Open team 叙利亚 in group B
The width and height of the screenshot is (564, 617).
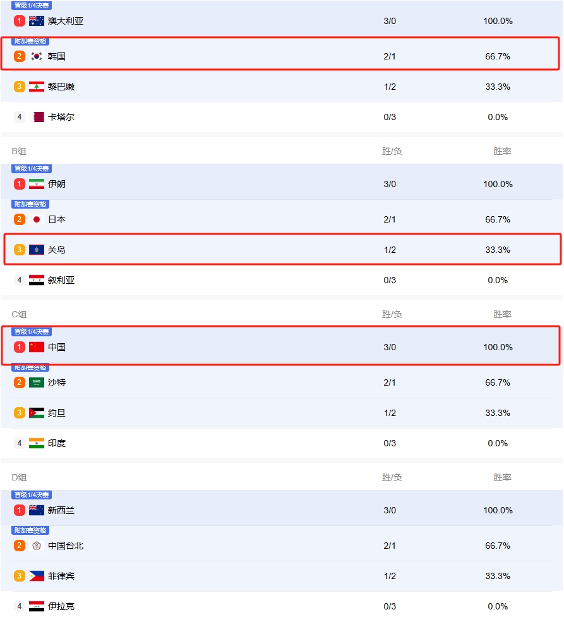(282, 280)
